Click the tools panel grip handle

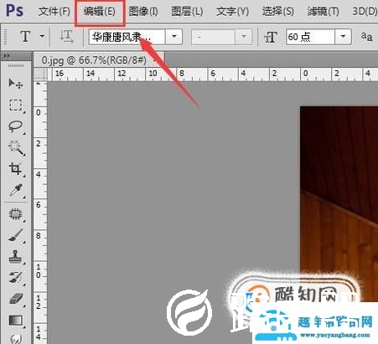[x=16, y=65]
